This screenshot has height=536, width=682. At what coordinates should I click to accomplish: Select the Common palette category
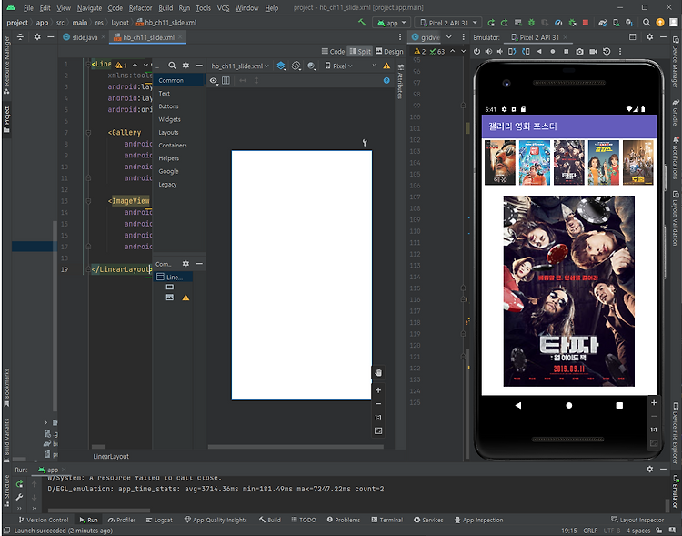(178, 80)
